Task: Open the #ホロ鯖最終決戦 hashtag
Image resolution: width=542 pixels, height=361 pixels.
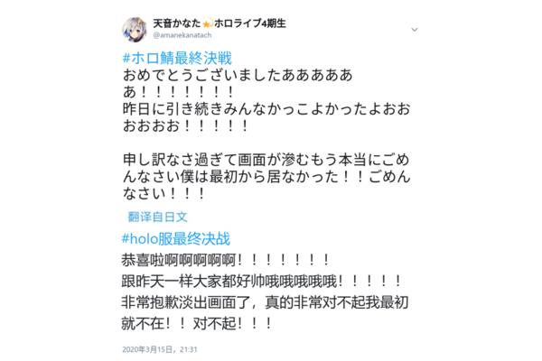Action: [177, 58]
